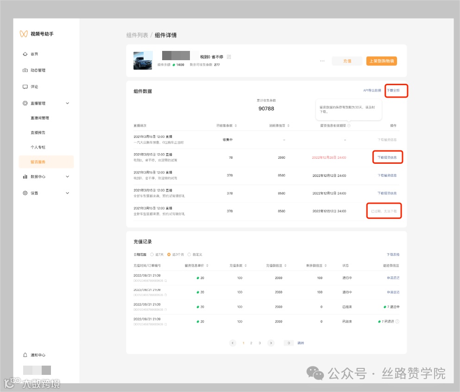Copy the order number in the 退还中 row

pyautogui.click(x=165, y=310)
